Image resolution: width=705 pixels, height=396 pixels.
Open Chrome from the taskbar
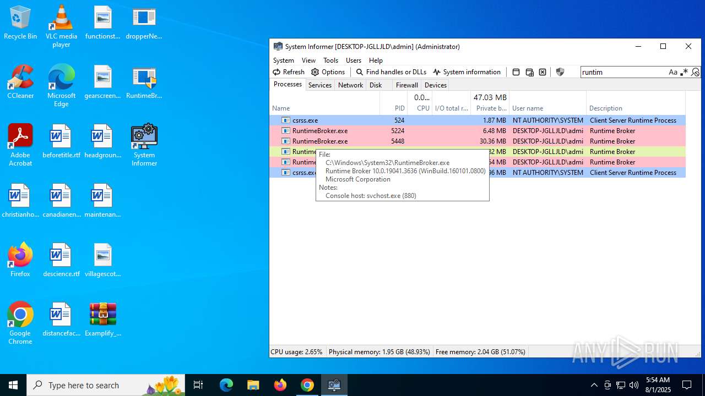[x=307, y=385]
